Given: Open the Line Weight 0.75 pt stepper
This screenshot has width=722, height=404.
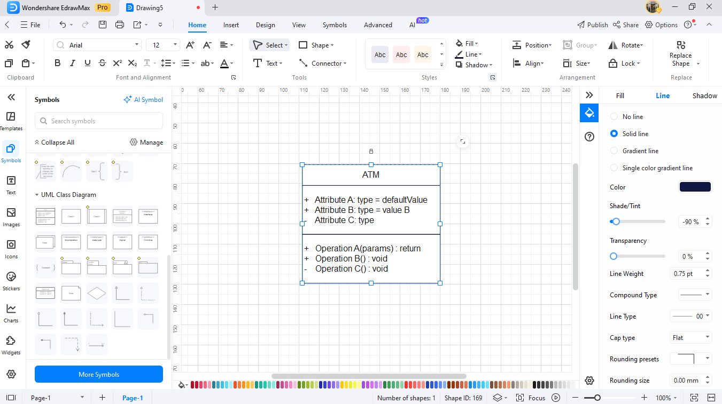Looking at the screenshot, I should (690, 274).
